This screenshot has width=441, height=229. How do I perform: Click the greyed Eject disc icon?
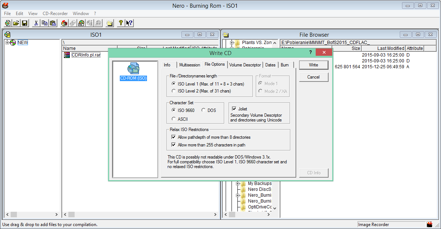(x=98, y=23)
